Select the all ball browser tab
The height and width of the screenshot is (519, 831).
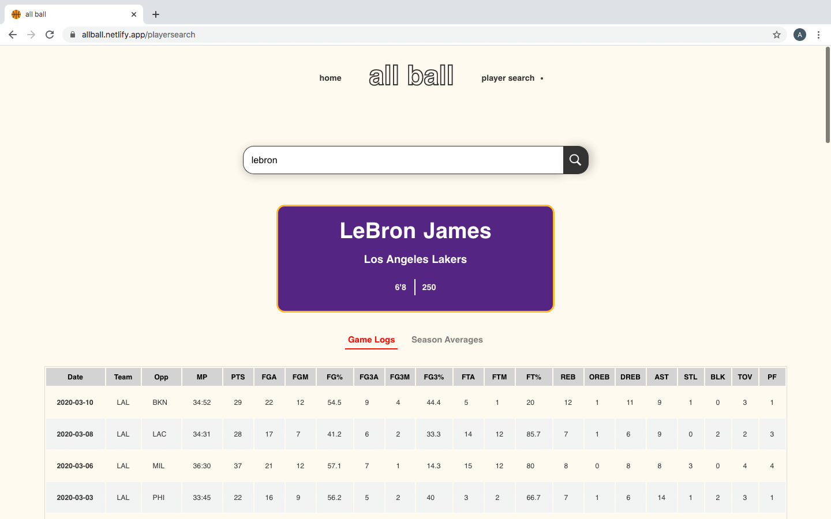pyautogui.click(x=74, y=14)
